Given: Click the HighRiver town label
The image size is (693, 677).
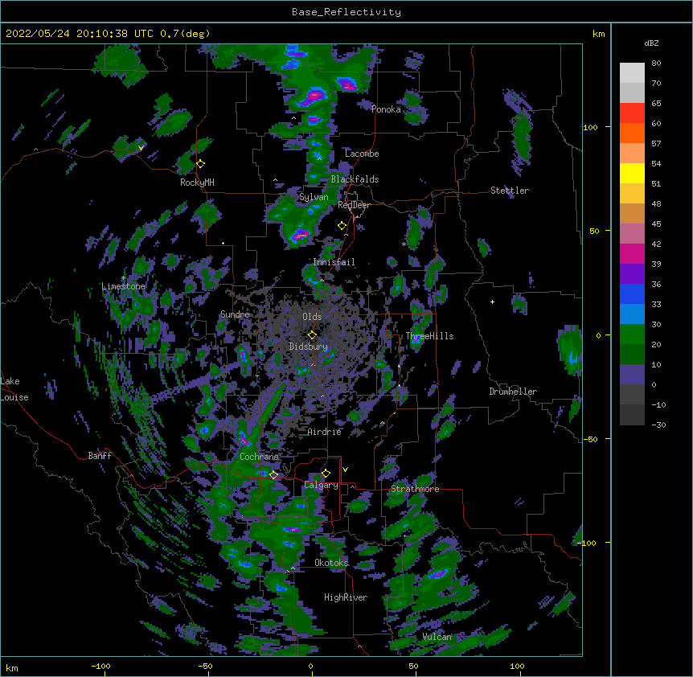Looking at the screenshot, I should 346,597.
